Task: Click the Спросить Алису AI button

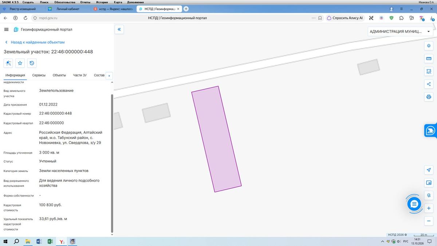Action: point(345,18)
